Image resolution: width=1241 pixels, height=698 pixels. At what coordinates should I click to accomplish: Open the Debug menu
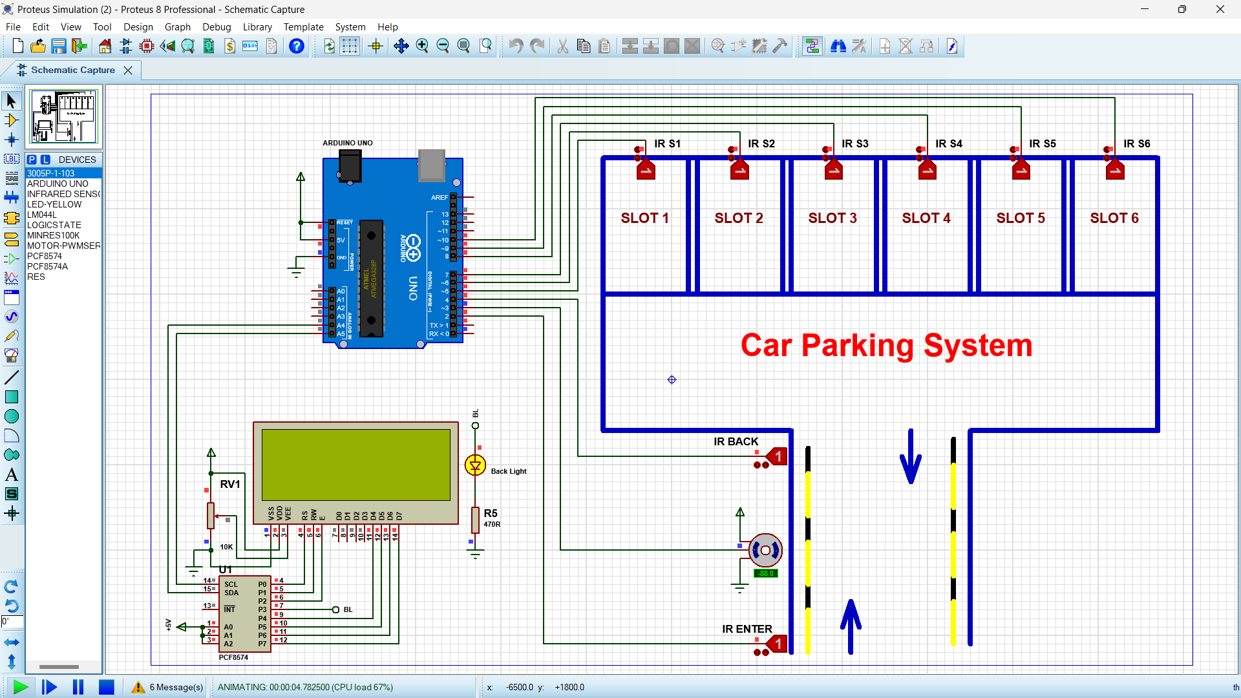[217, 26]
